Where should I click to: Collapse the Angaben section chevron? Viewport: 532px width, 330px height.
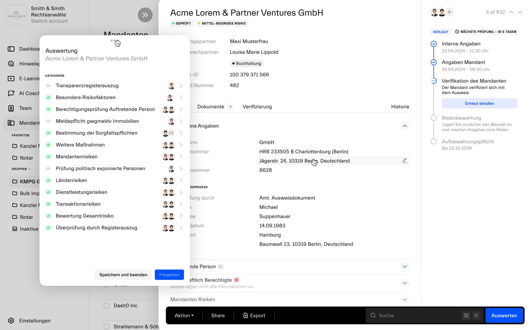tap(405, 126)
